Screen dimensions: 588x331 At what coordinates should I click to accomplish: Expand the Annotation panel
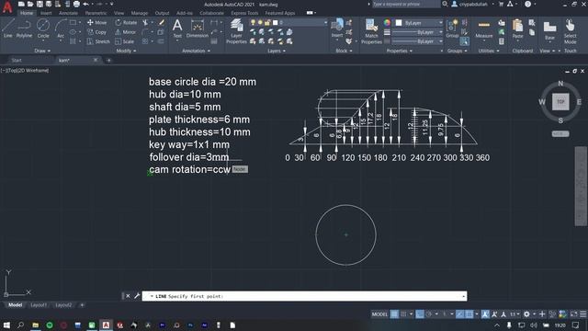pyautogui.click(x=196, y=51)
